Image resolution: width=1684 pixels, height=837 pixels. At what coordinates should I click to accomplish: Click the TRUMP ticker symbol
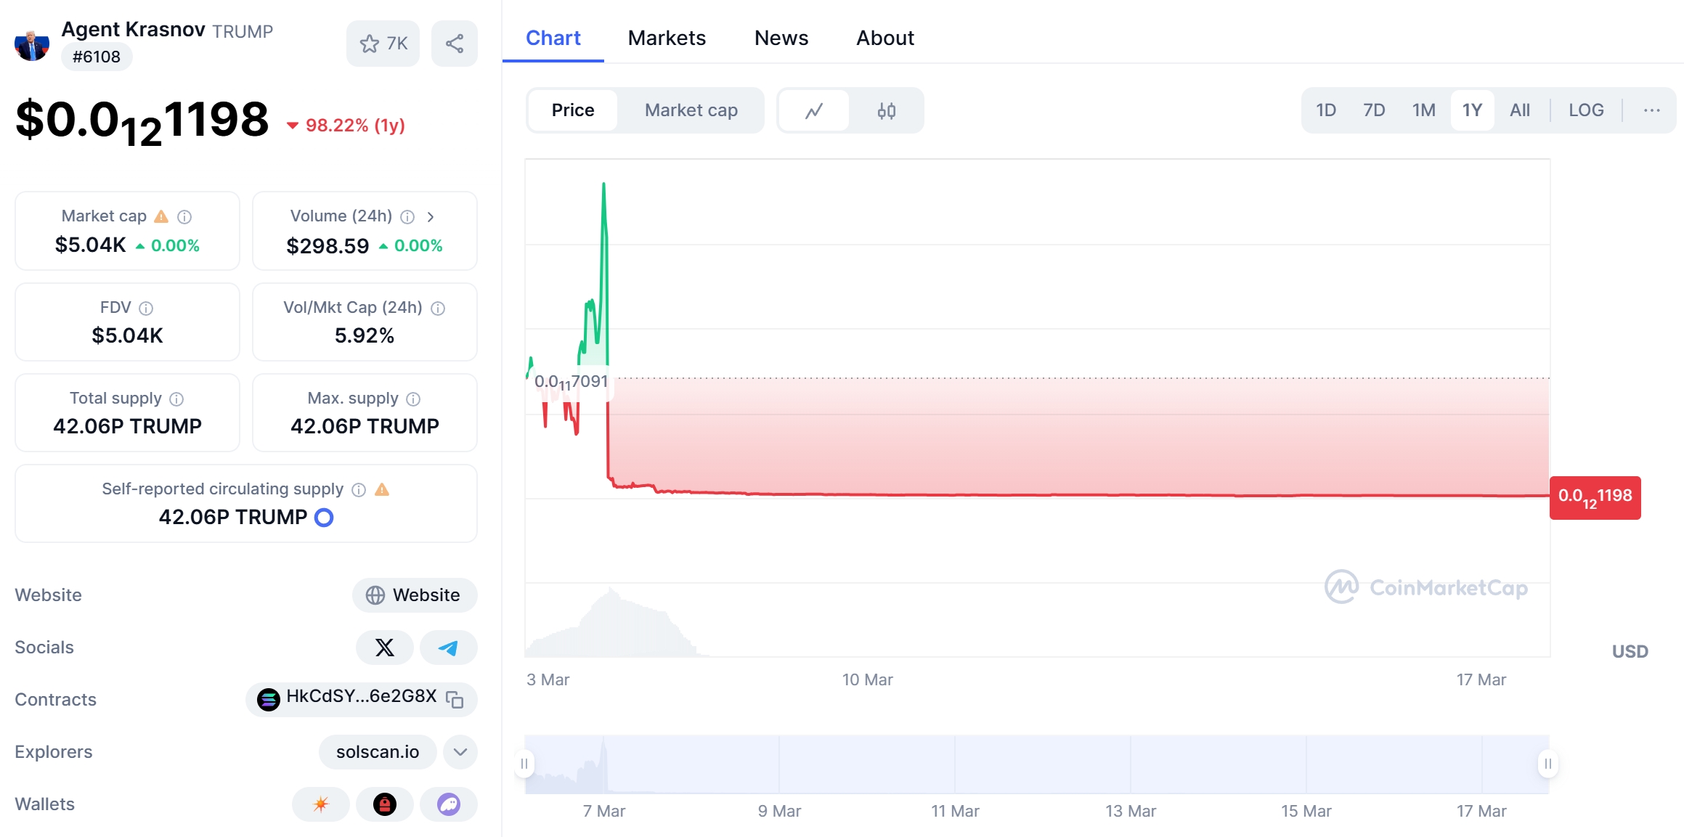pyautogui.click(x=243, y=31)
